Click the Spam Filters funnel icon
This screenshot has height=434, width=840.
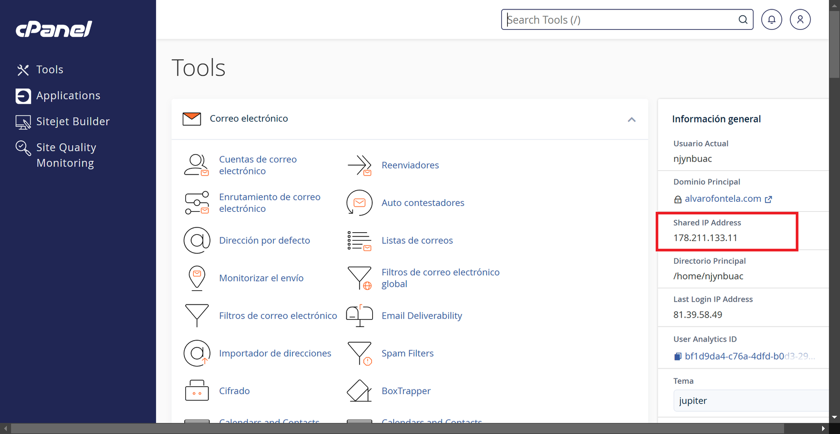[360, 353]
